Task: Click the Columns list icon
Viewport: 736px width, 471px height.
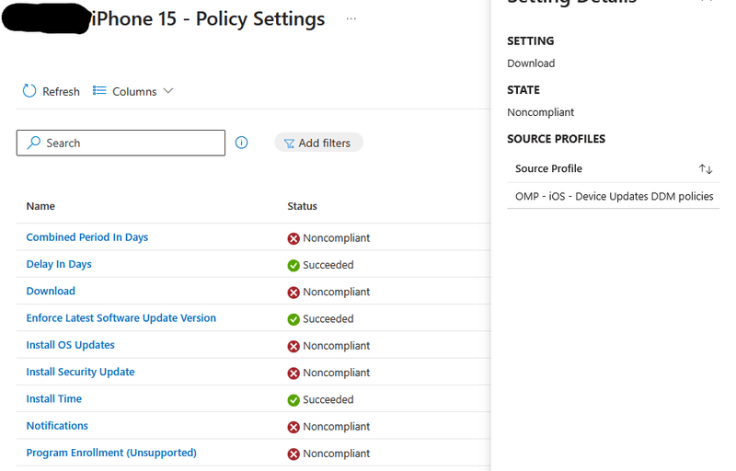Action: click(x=99, y=91)
